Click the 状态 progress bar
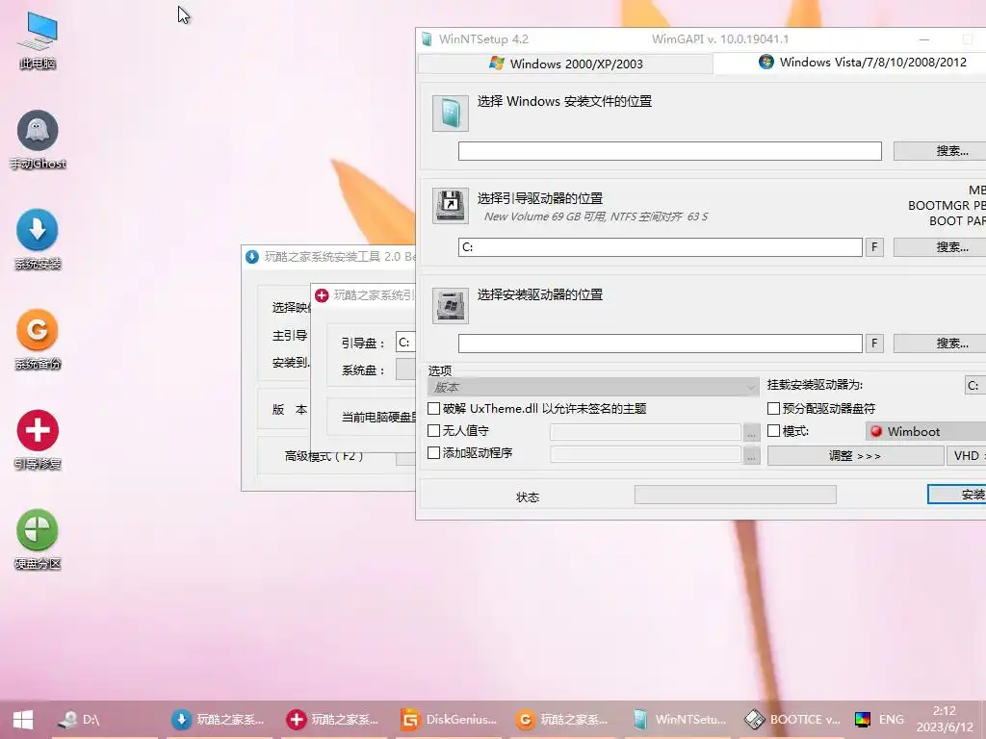 tap(735, 495)
